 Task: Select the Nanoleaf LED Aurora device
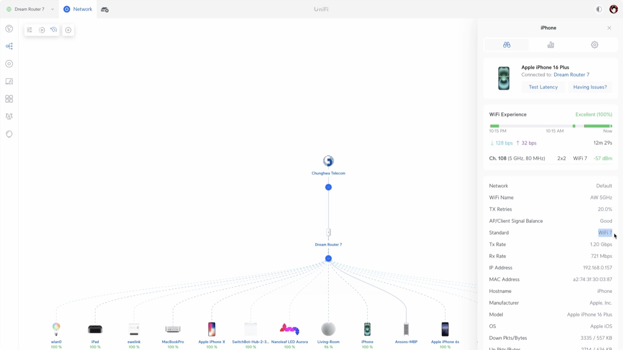(289, 330)
